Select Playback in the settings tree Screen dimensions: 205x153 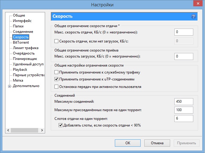tap(20, 70)
